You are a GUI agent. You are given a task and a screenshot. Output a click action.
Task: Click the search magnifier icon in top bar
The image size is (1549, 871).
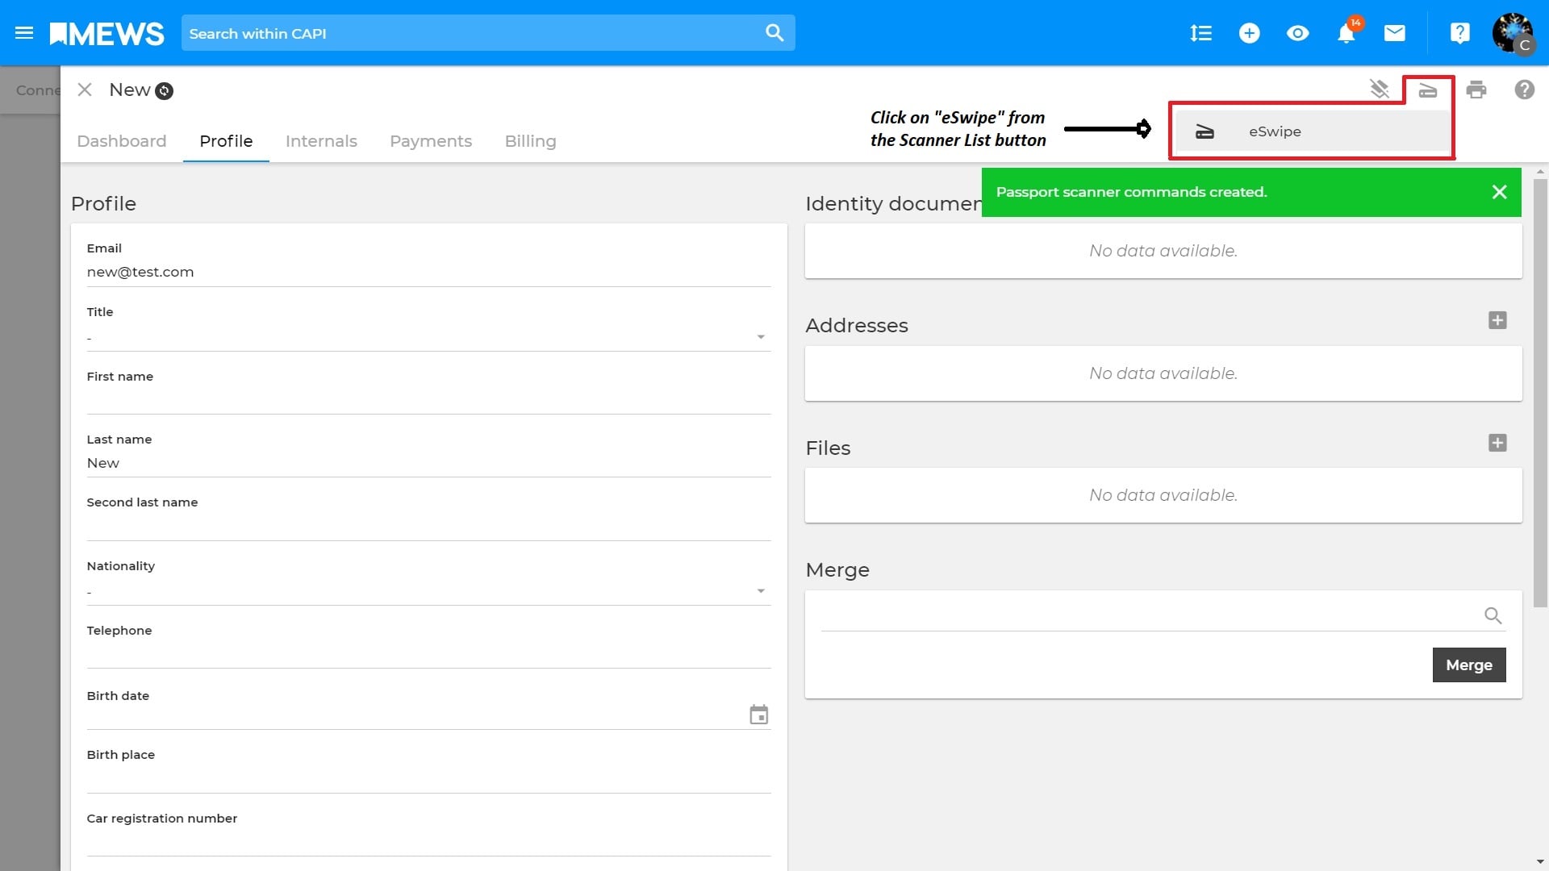point(774,33)
